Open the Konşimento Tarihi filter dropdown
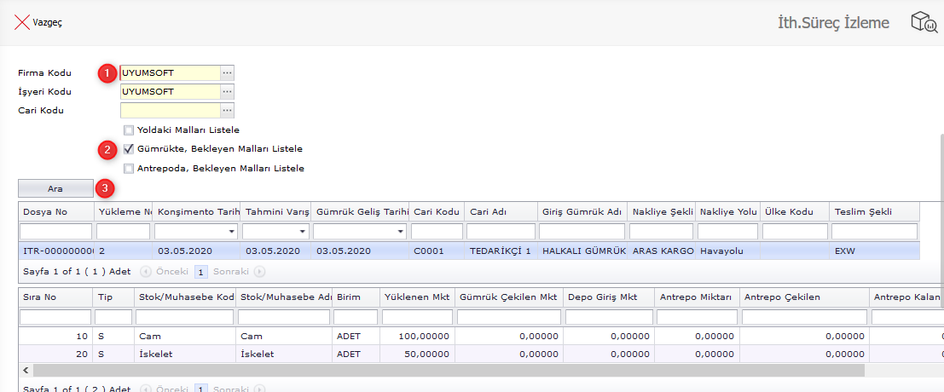Image resolution: width=944 pixels, height=392 pixels. pyautogui.click(x=231, y=232)
